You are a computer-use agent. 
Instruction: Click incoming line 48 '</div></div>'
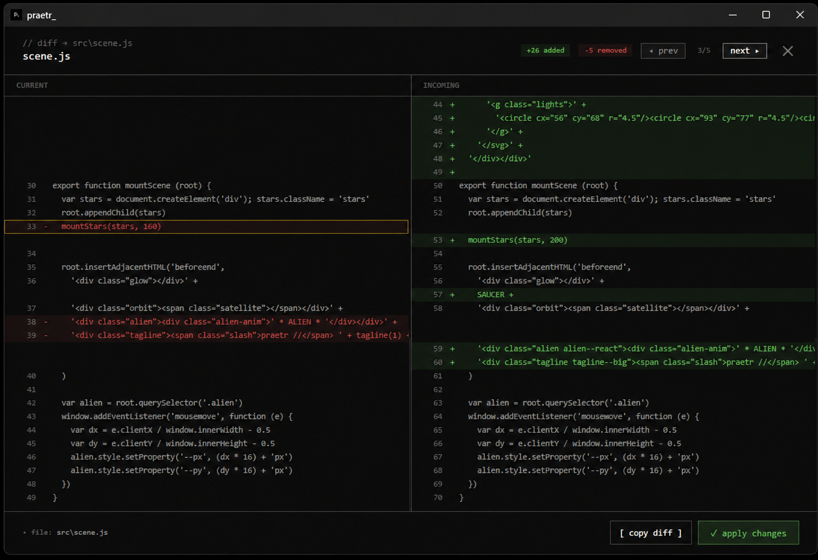[x=614, y=159]
